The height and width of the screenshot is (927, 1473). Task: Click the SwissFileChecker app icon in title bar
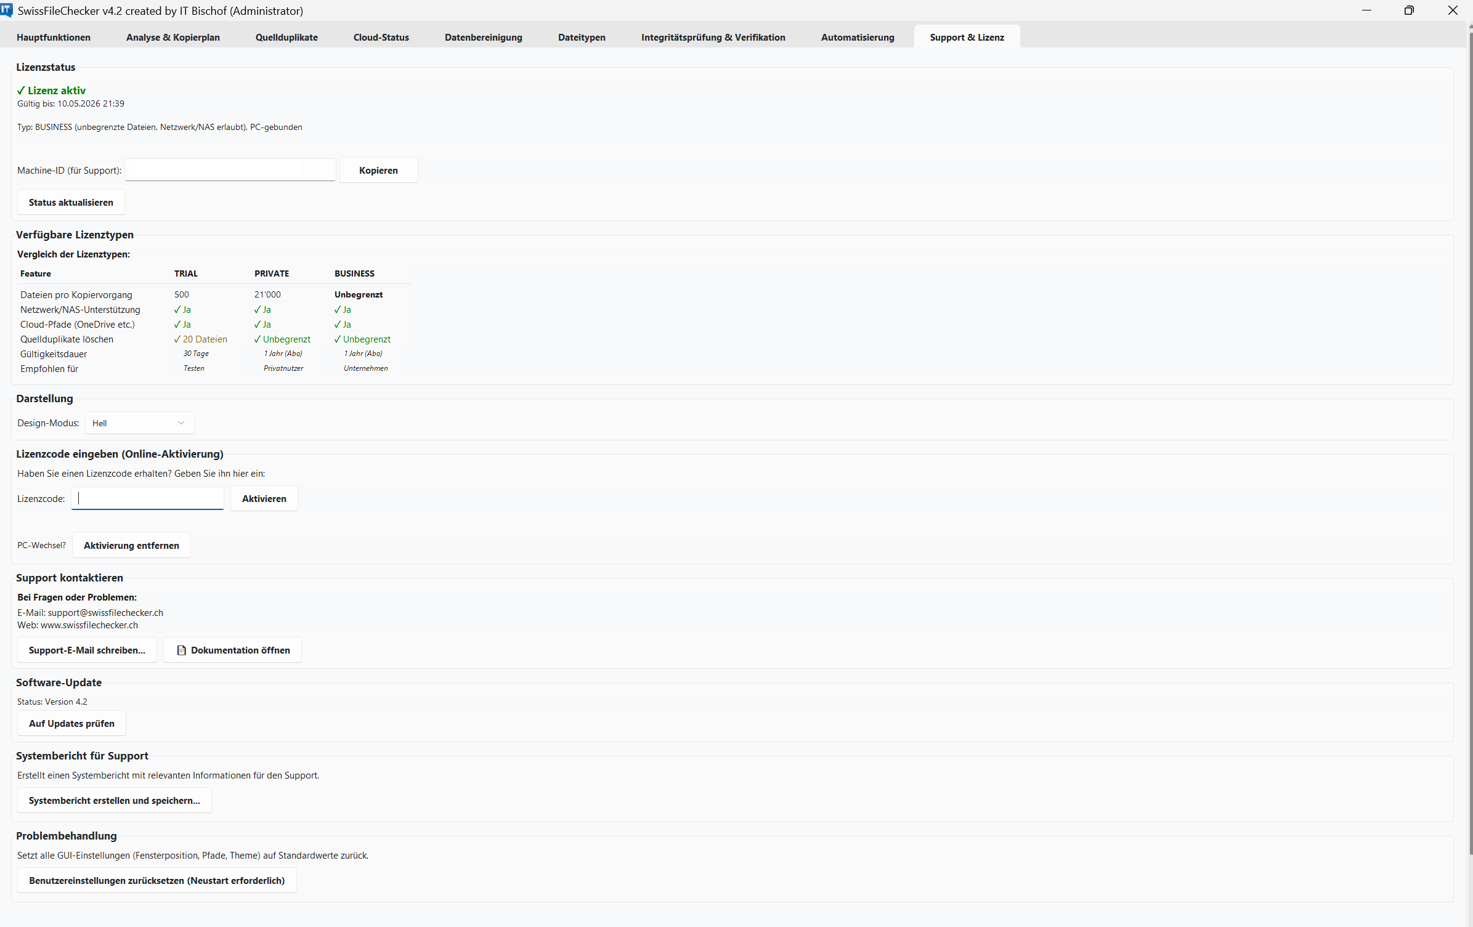click(7, 10)
